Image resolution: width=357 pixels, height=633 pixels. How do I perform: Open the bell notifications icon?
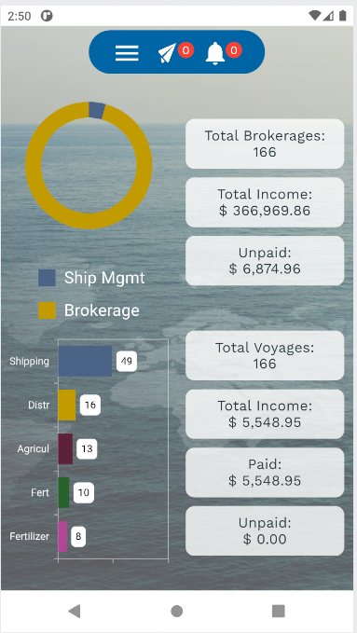click(214, 53)
